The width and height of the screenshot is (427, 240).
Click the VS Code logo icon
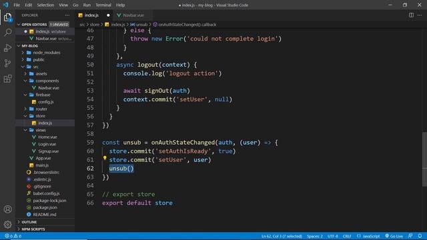(x=6, y=5)
